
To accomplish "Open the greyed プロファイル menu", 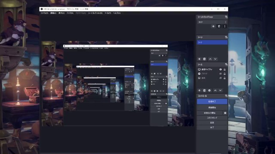I will [81, 13].
